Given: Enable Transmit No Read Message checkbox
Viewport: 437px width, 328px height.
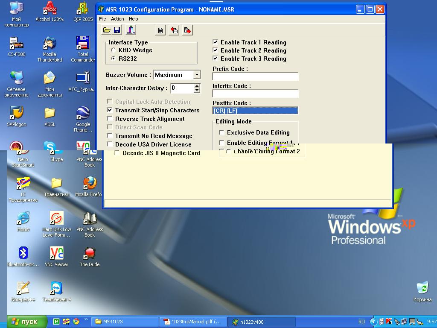Looking at the screenshot, I should (x=110, y=136).
